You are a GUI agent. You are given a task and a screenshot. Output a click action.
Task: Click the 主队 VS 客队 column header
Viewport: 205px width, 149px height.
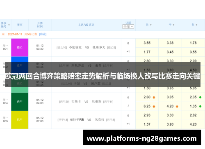tap(86, 25)
